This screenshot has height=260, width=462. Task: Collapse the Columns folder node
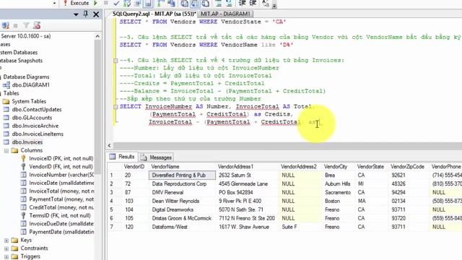click(6, 151)
